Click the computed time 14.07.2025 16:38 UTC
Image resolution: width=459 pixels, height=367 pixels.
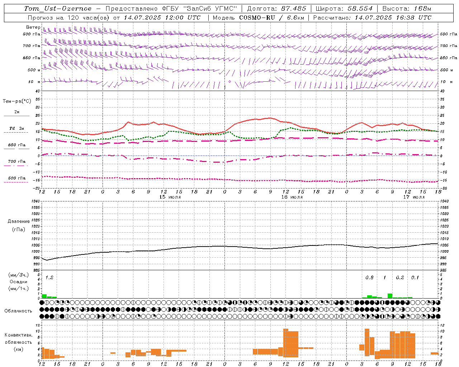(393, 18)
